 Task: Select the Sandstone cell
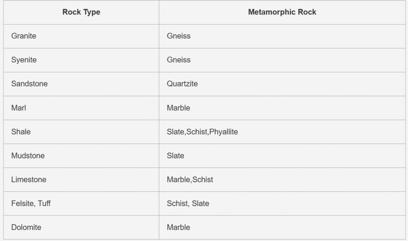(x=29, y=84)
